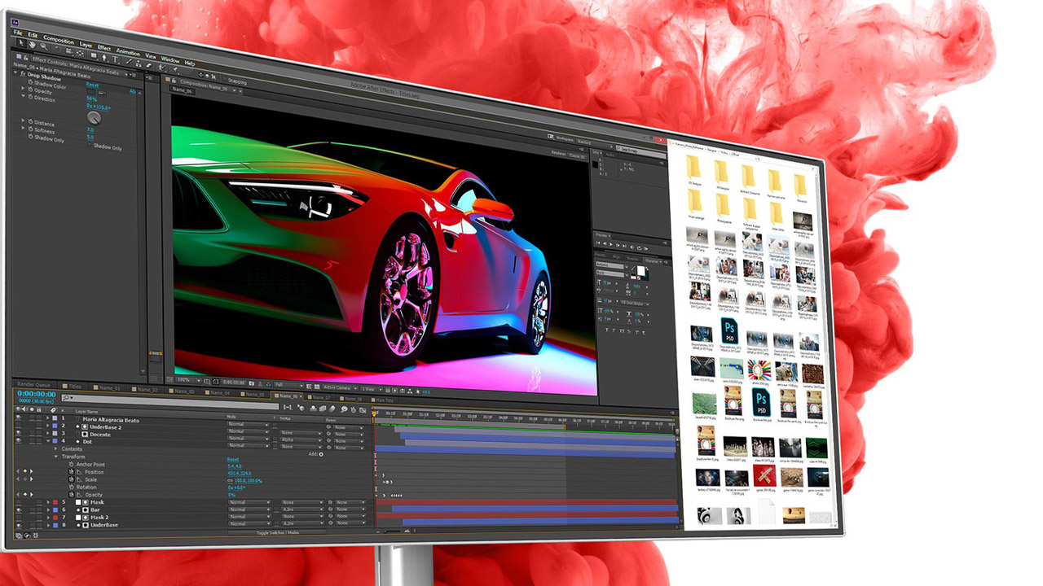Click the take snapshot camera icon
1043x586 pixels.
point(252,383)
